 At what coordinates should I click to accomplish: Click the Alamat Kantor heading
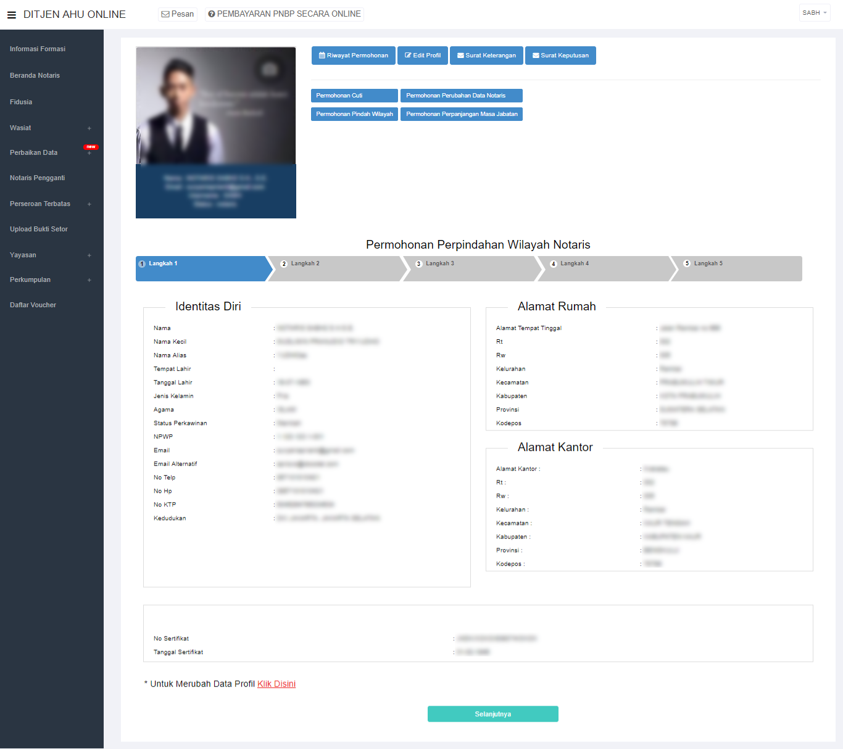pyautogui.click(x=555, y=447)
